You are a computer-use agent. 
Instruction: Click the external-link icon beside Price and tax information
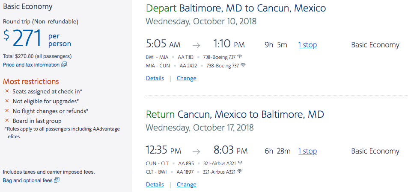(x=64, y=65)
